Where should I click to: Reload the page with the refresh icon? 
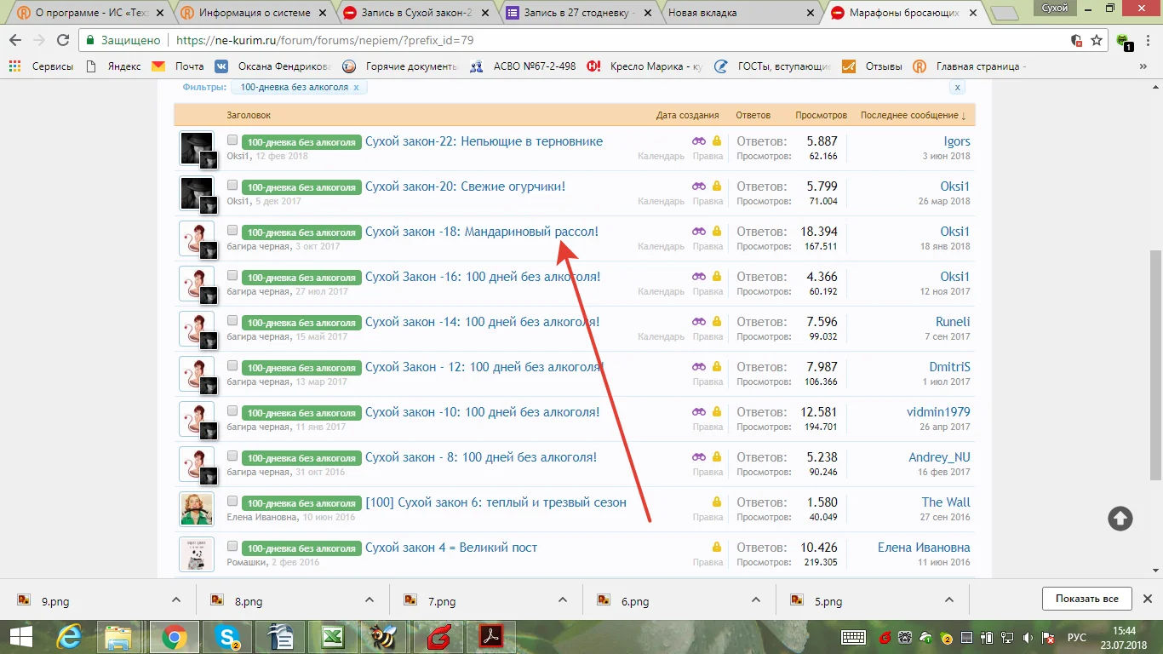pyautogui.click(x=63, y=40)
